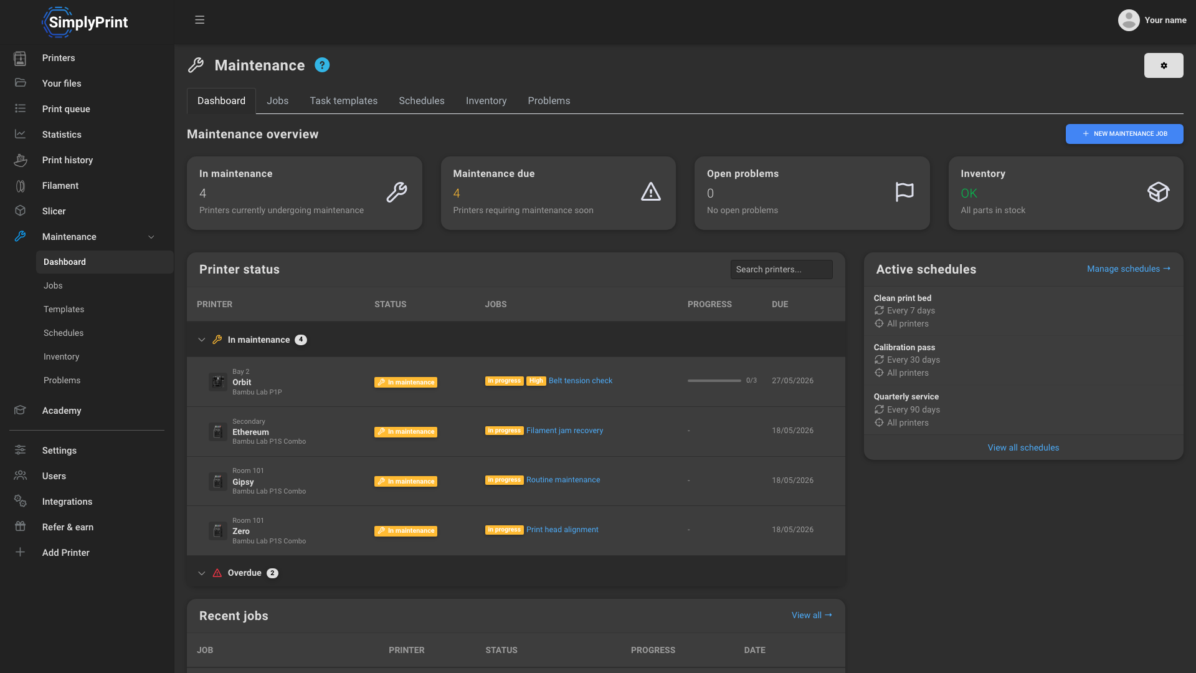Click the Integrations gears icon
Image resolution: width=1196 pixels, height=673 pixels.
[x=20, y=501]
